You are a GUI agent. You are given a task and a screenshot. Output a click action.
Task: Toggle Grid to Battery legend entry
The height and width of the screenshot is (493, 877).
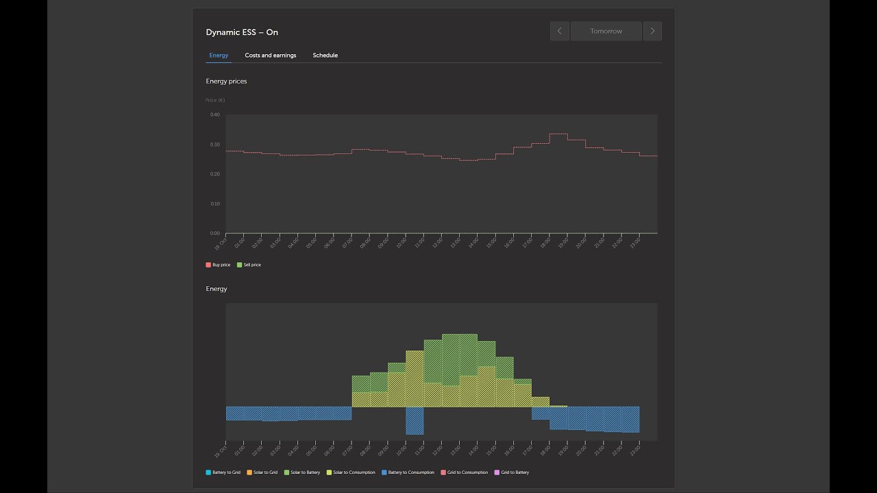512,472
